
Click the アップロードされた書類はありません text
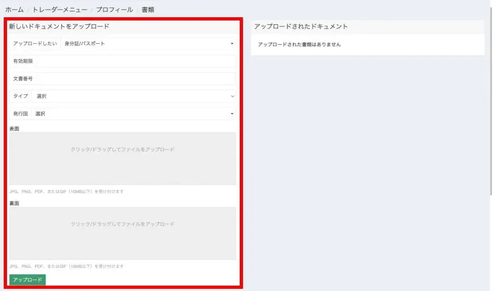(299, 45)
